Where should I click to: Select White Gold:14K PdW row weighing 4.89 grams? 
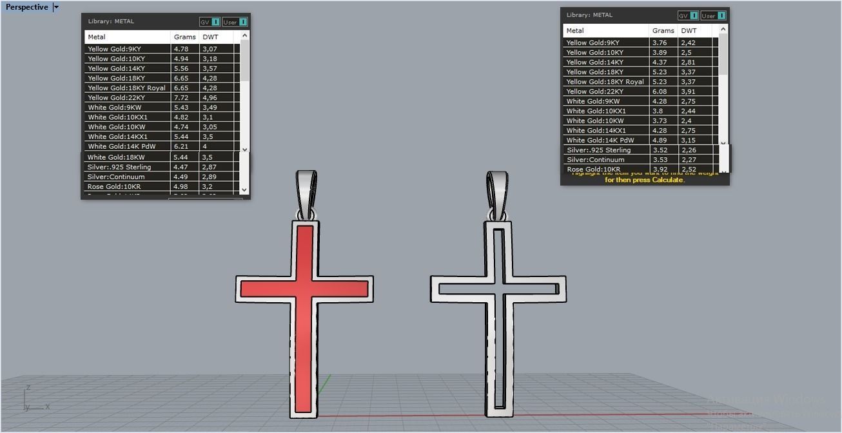pyautogui.click(x=640, y=140)
